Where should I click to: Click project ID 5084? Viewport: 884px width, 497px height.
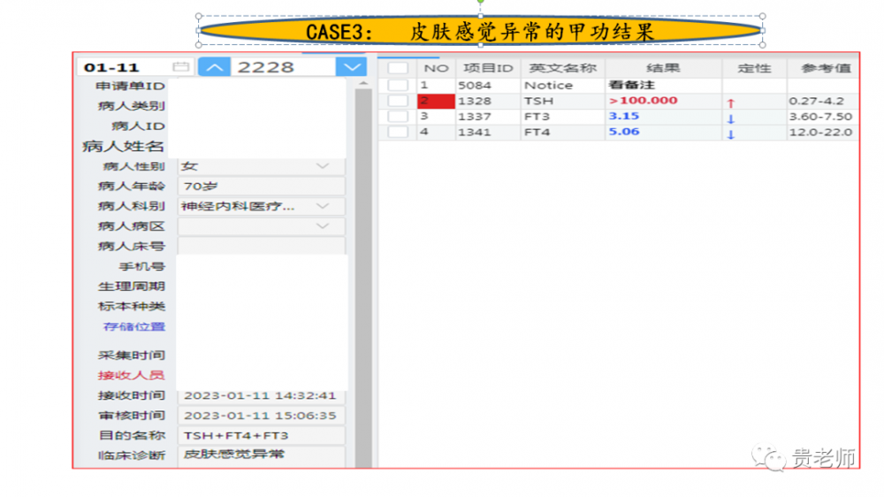coord(475,85)
